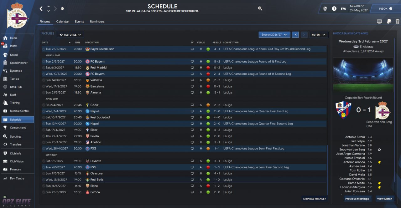Click the stadium image thumbnail

363,75
